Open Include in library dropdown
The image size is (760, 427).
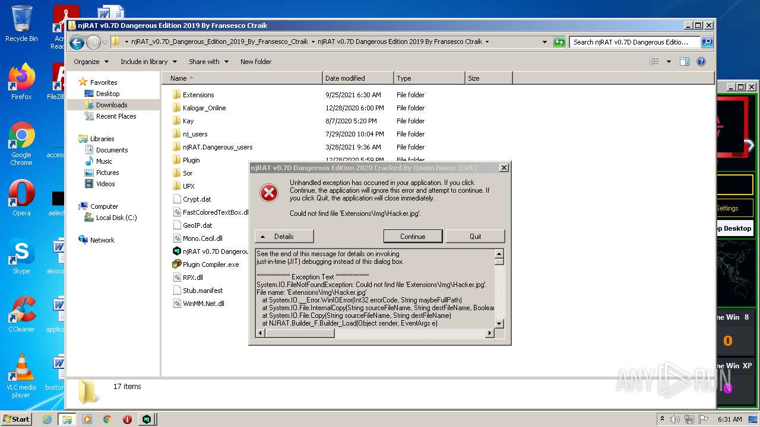pyautogui.click(x=148, y=62)
